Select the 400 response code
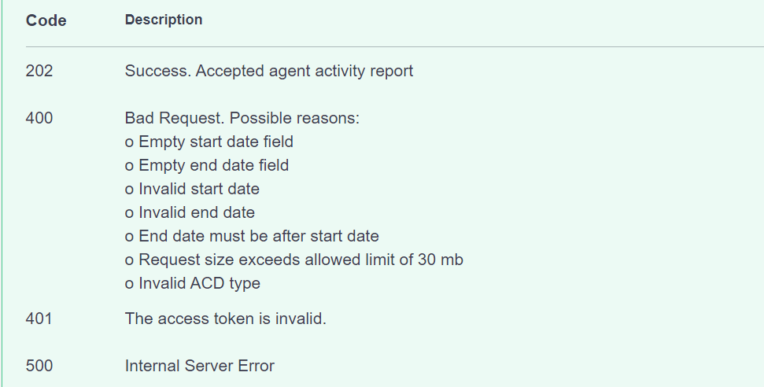Image resolution: width=764 pixels, height=387 pixels. (39, 119)
